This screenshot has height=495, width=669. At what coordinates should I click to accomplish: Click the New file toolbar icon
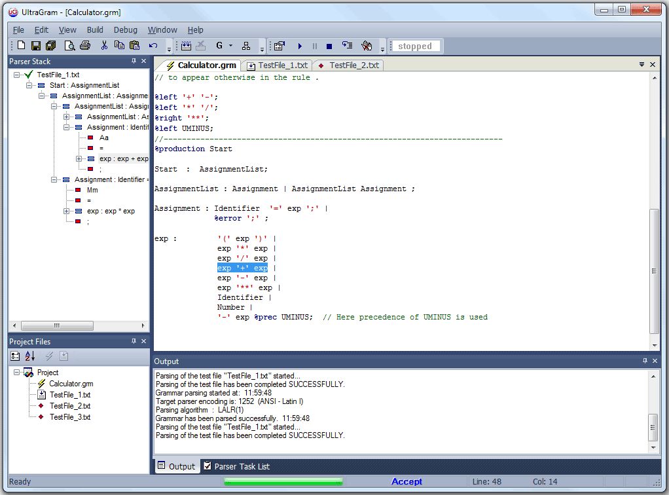point(21,46)
